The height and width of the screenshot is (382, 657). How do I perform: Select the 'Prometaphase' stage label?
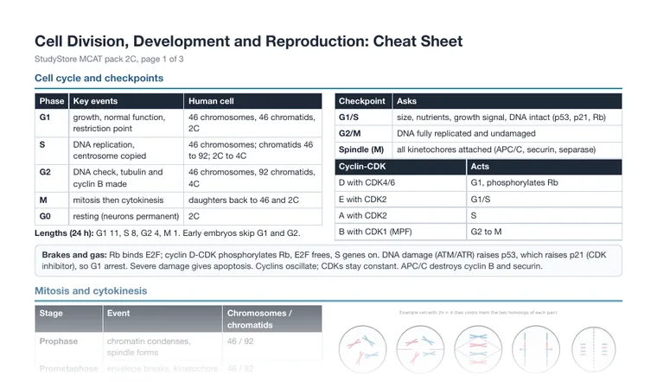[x=68, y=368]
